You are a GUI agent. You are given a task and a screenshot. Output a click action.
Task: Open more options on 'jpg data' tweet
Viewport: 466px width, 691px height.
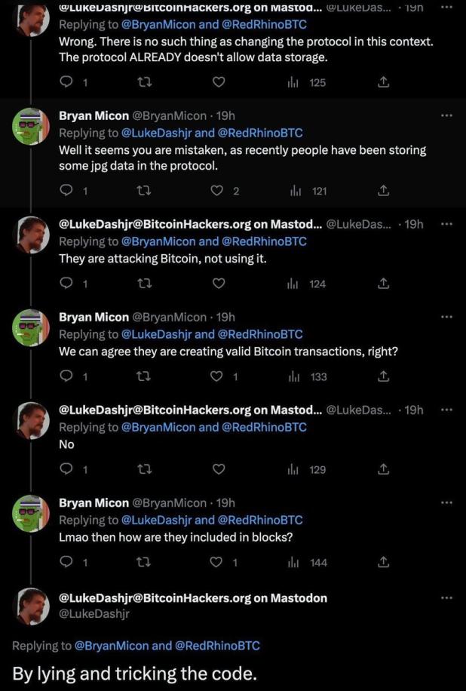point(446,116)
